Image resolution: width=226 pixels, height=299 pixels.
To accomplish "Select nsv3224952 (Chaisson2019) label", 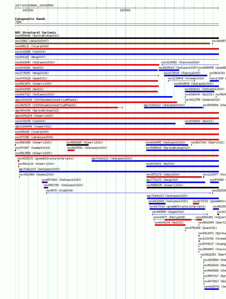I will point(181,62).
